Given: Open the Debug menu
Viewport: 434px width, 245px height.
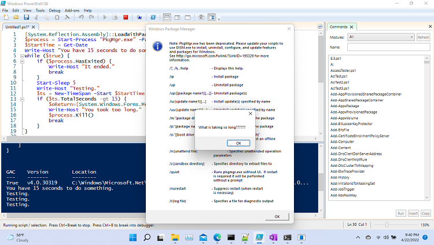Looking at the screenshot, I should point(54,10).
